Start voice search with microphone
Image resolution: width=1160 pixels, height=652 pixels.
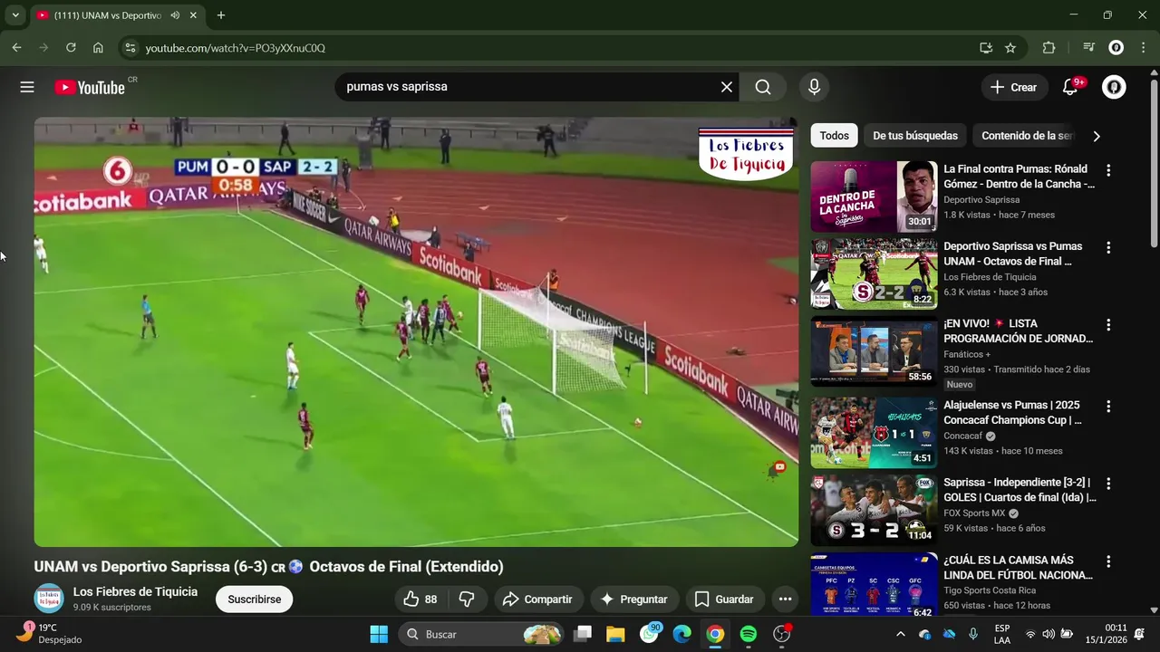[814, 87]
